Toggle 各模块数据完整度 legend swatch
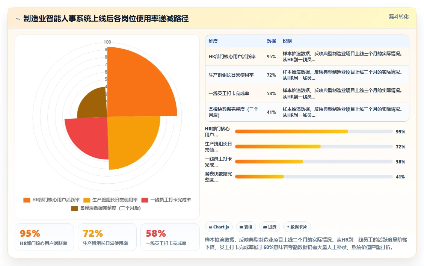 tap(74, 209)
